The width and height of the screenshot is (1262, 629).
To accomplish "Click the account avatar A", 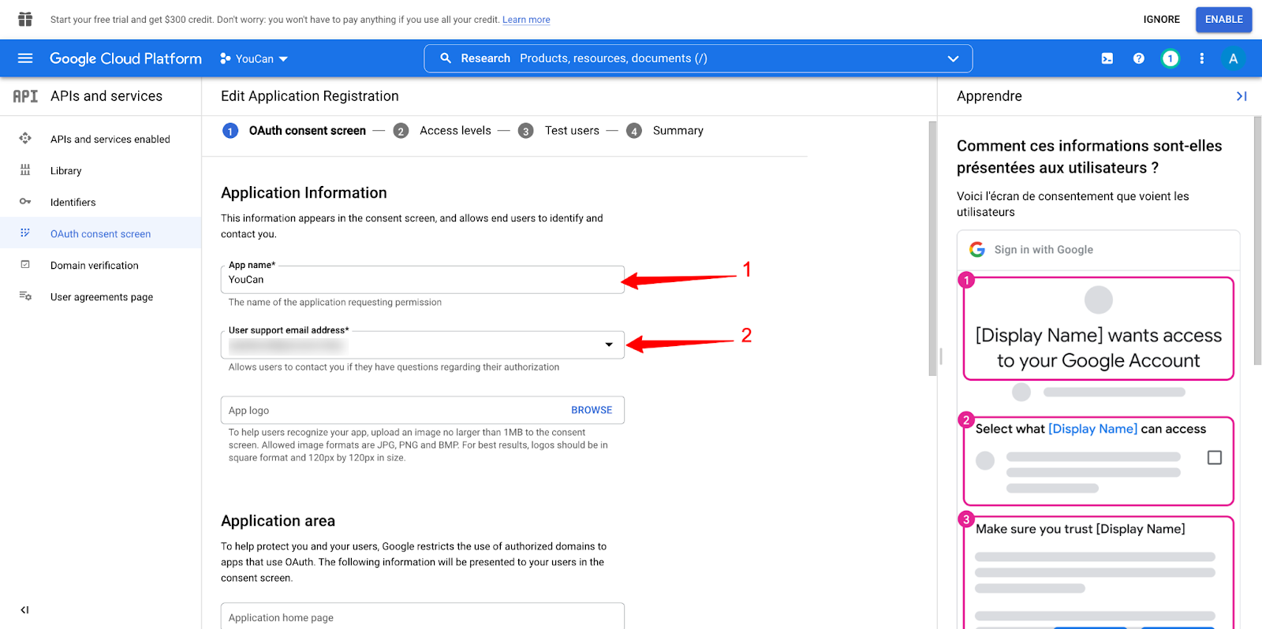I will coord(1234,58).
